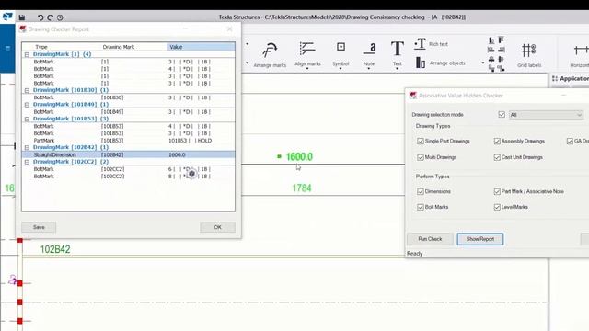Image resolution: width=589 pixels, height=331 pixels.
Task: Select the Note tool icon
Action: [x=369, y=49]
